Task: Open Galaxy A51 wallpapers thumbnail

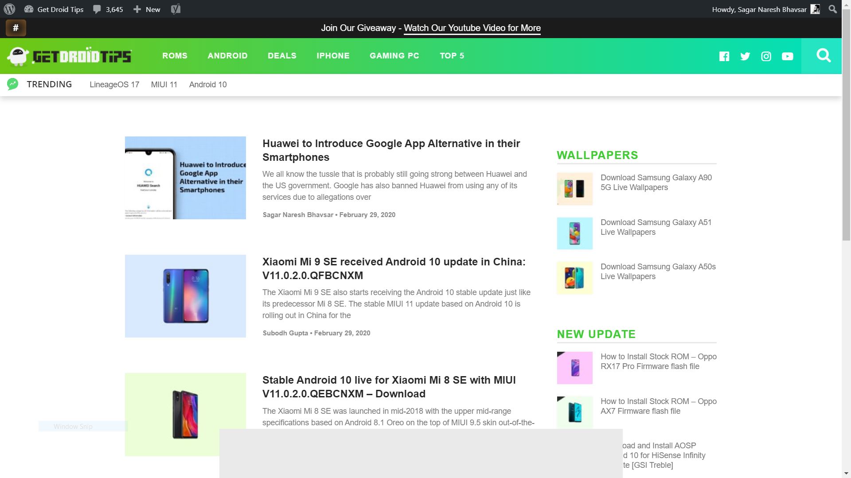Action: coord(575,233)
